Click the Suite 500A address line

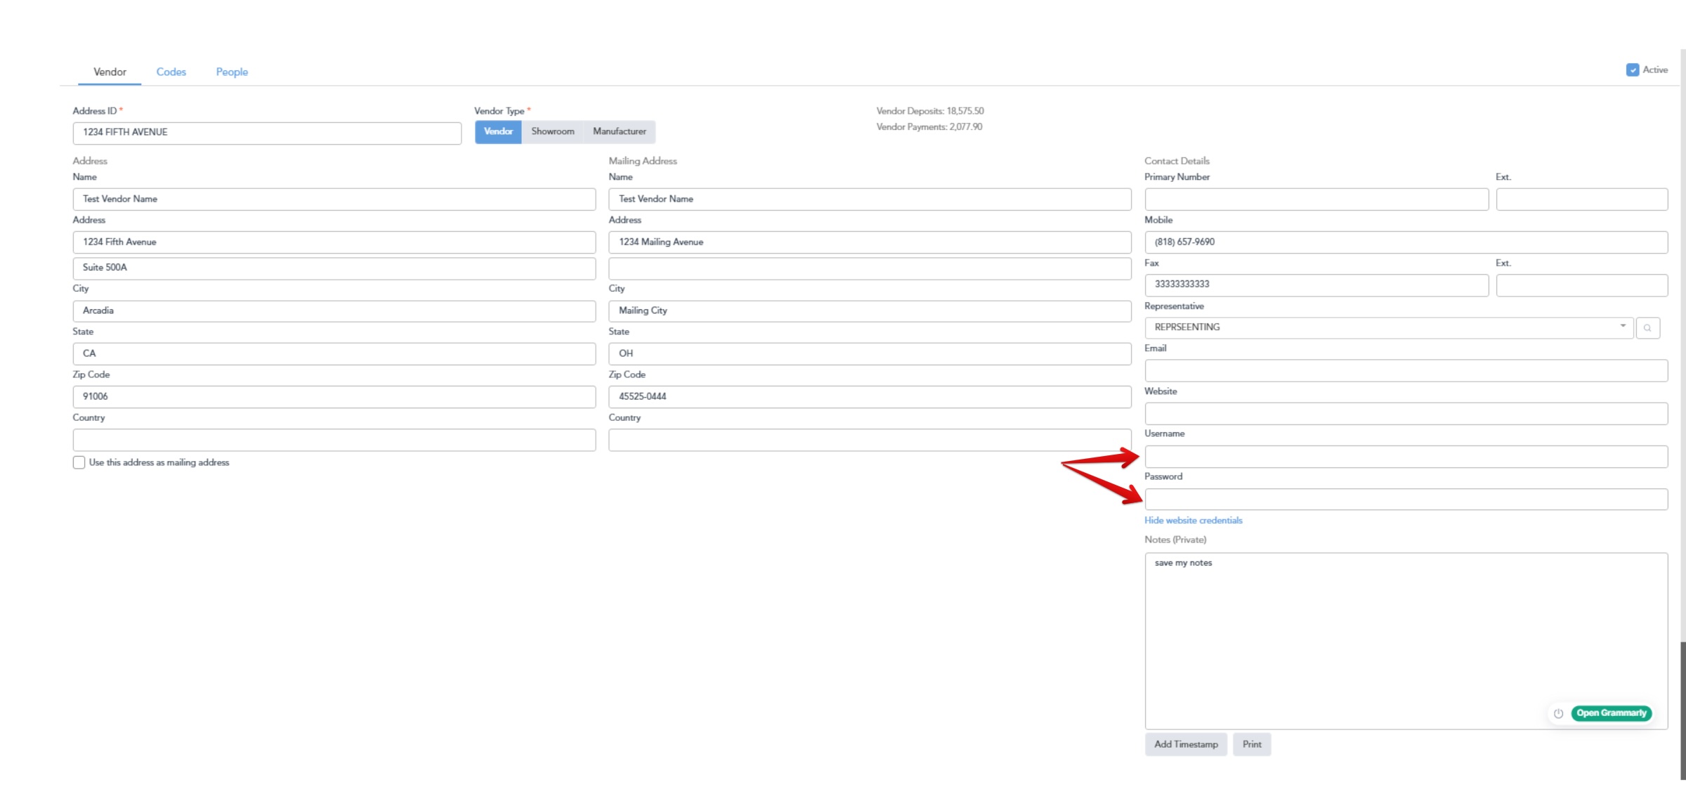334,268
